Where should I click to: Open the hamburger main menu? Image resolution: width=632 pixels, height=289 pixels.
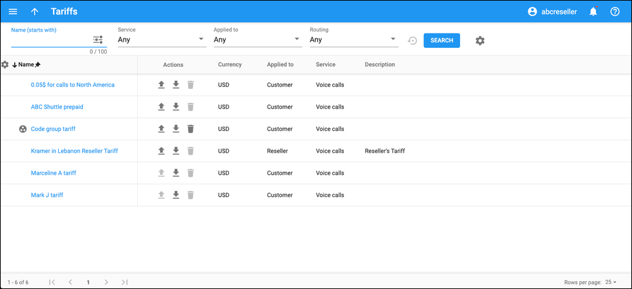pos(13,11)
